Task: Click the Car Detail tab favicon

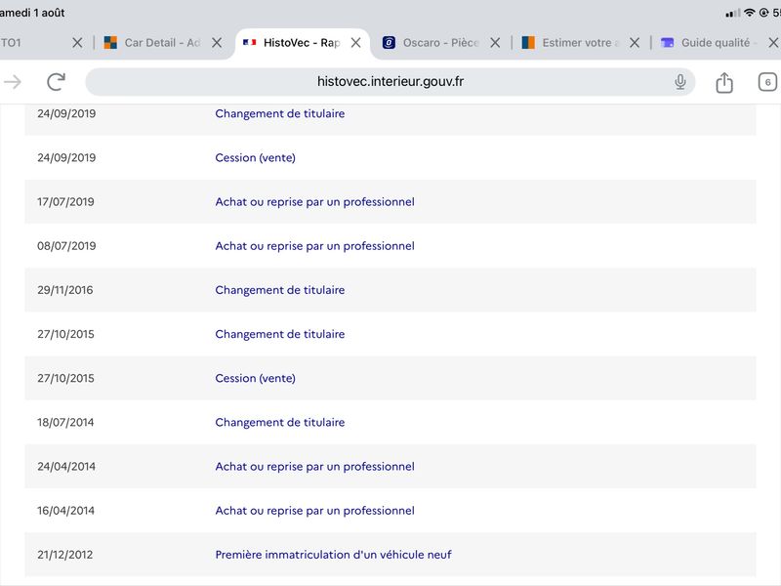Action: [110, 43]
